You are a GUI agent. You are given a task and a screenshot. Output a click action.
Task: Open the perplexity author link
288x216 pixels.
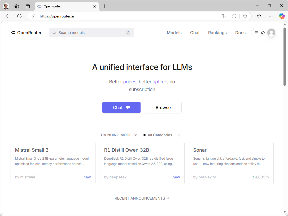207,177
